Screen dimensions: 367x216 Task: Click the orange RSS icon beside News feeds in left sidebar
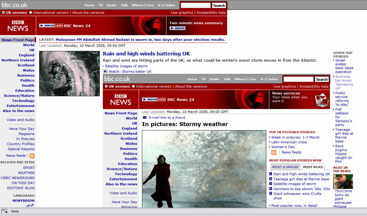point(32,156)
